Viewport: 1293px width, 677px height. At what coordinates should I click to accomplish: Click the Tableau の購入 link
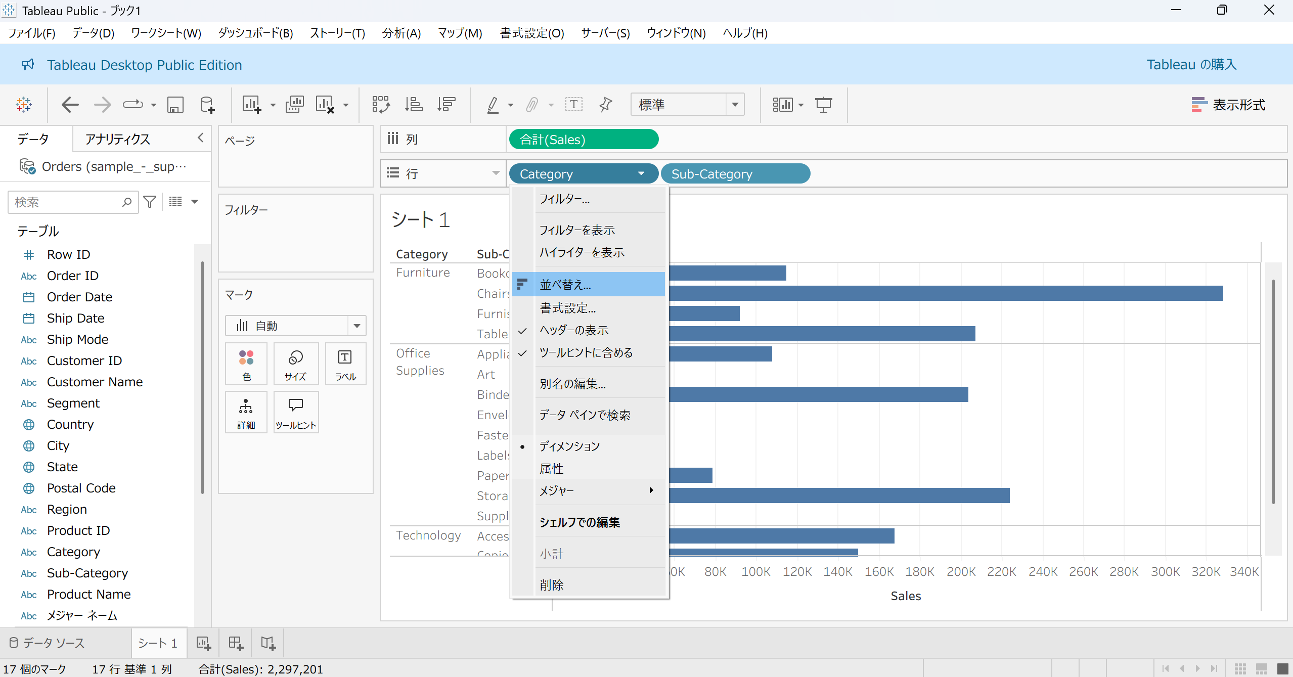point(1191,65)
